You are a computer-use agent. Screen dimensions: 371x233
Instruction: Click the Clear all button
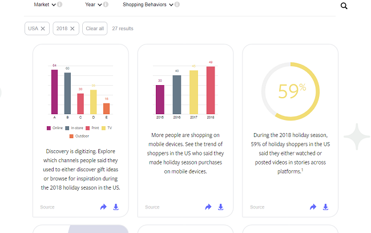click(x=95, y=29)
